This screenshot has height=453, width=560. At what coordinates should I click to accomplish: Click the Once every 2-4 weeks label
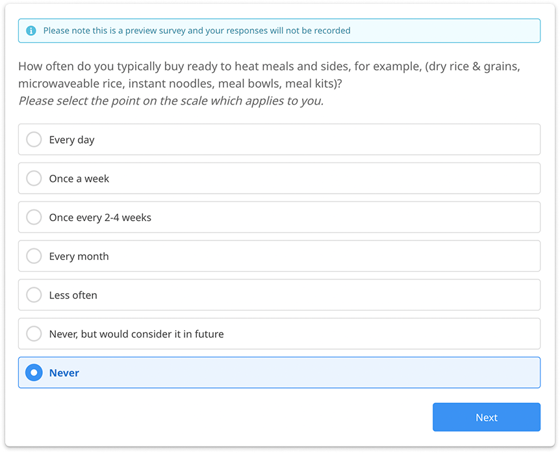click(100, 218)
